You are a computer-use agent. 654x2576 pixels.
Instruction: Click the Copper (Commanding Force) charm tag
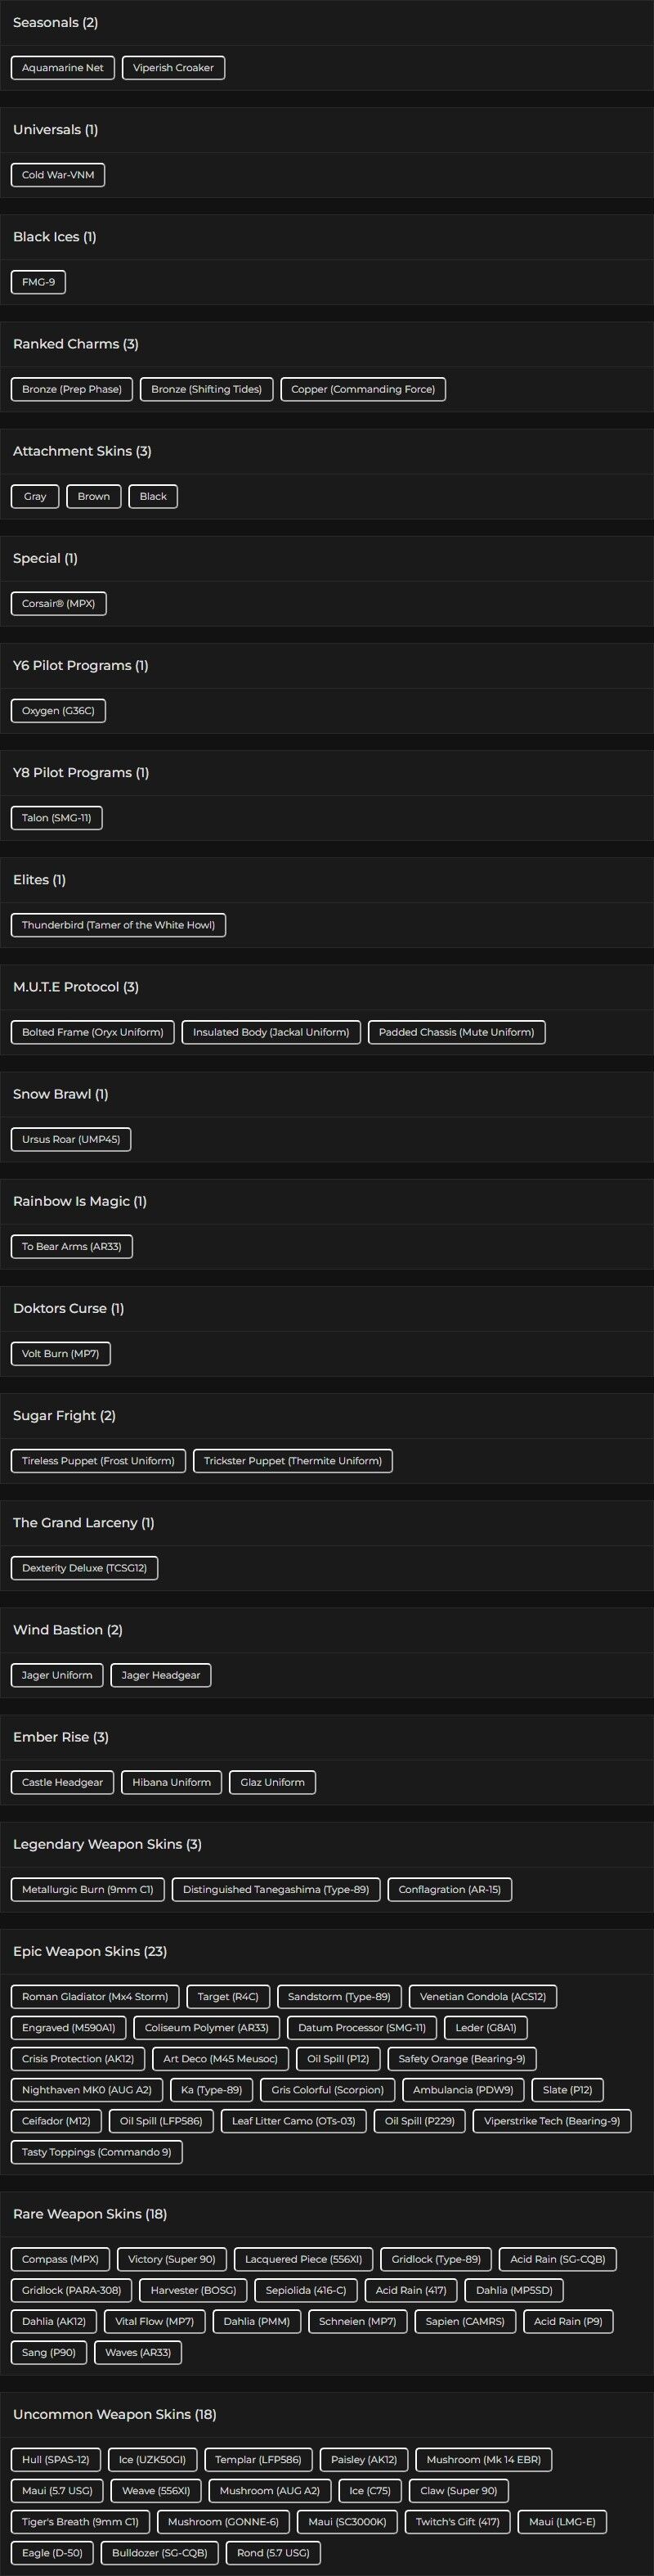point(363,389)
